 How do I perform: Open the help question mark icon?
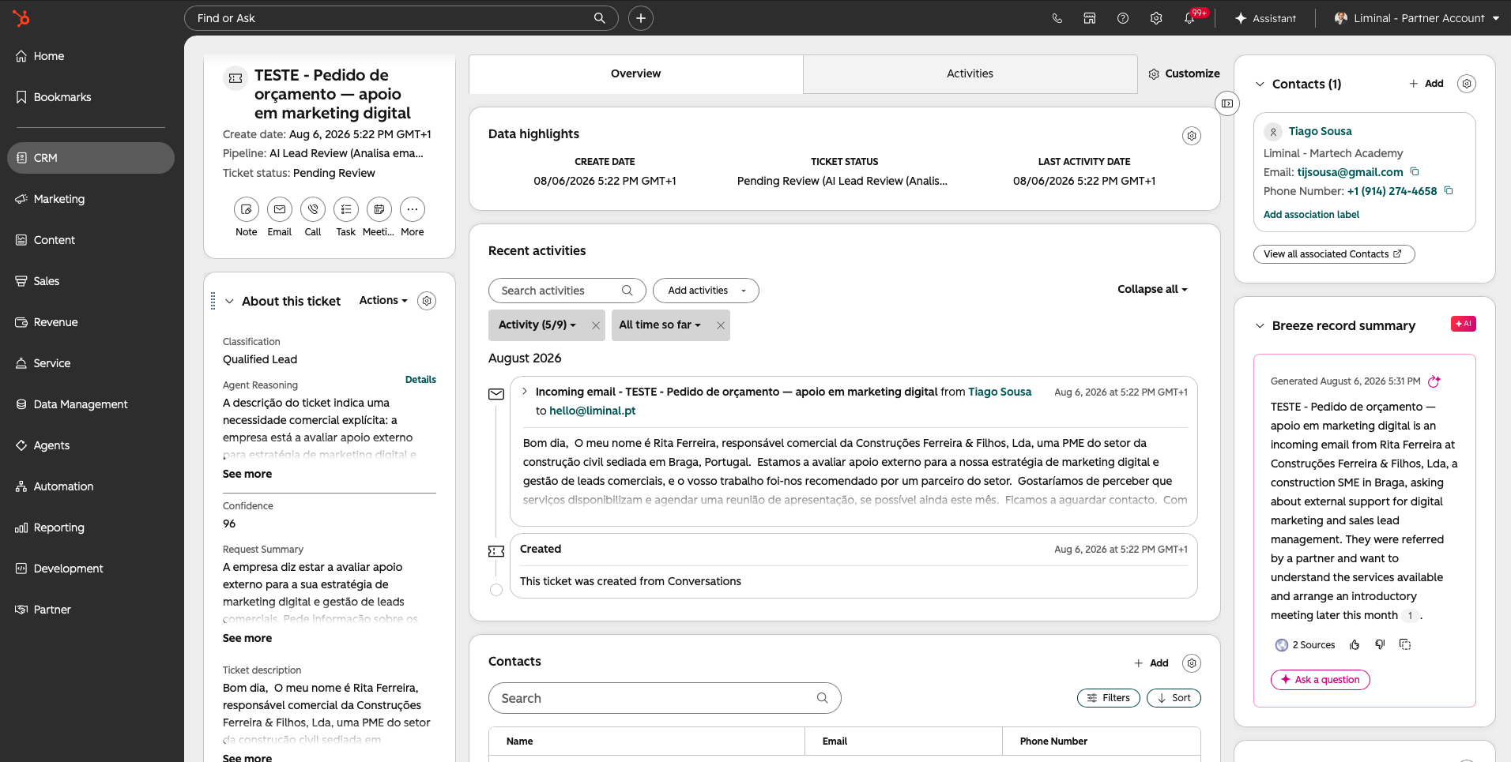pos(1123,18)
